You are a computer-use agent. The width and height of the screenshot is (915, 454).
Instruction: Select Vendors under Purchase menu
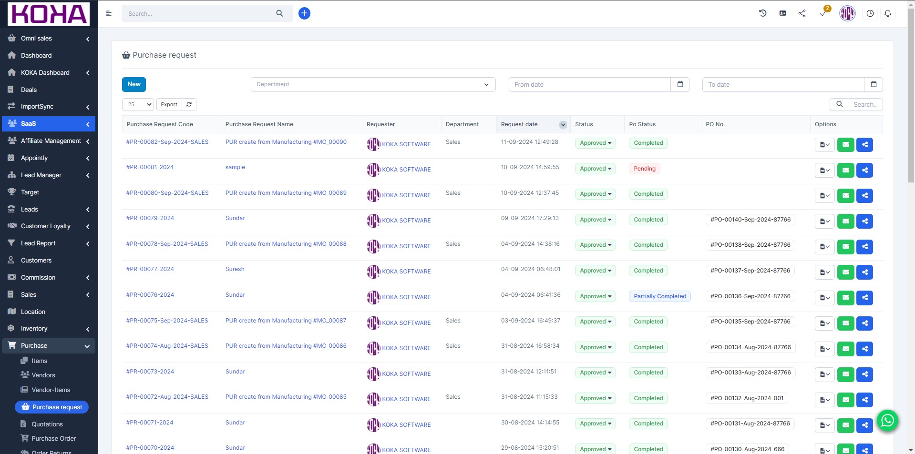[43, 375]
